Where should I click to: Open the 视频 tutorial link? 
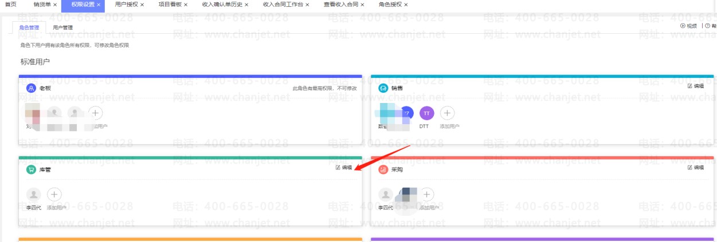(688, 26)
